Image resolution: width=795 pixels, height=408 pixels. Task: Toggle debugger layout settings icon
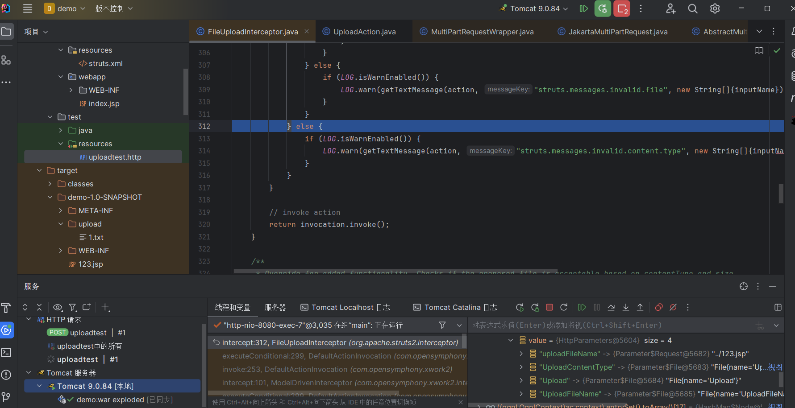tap(778, 307)
